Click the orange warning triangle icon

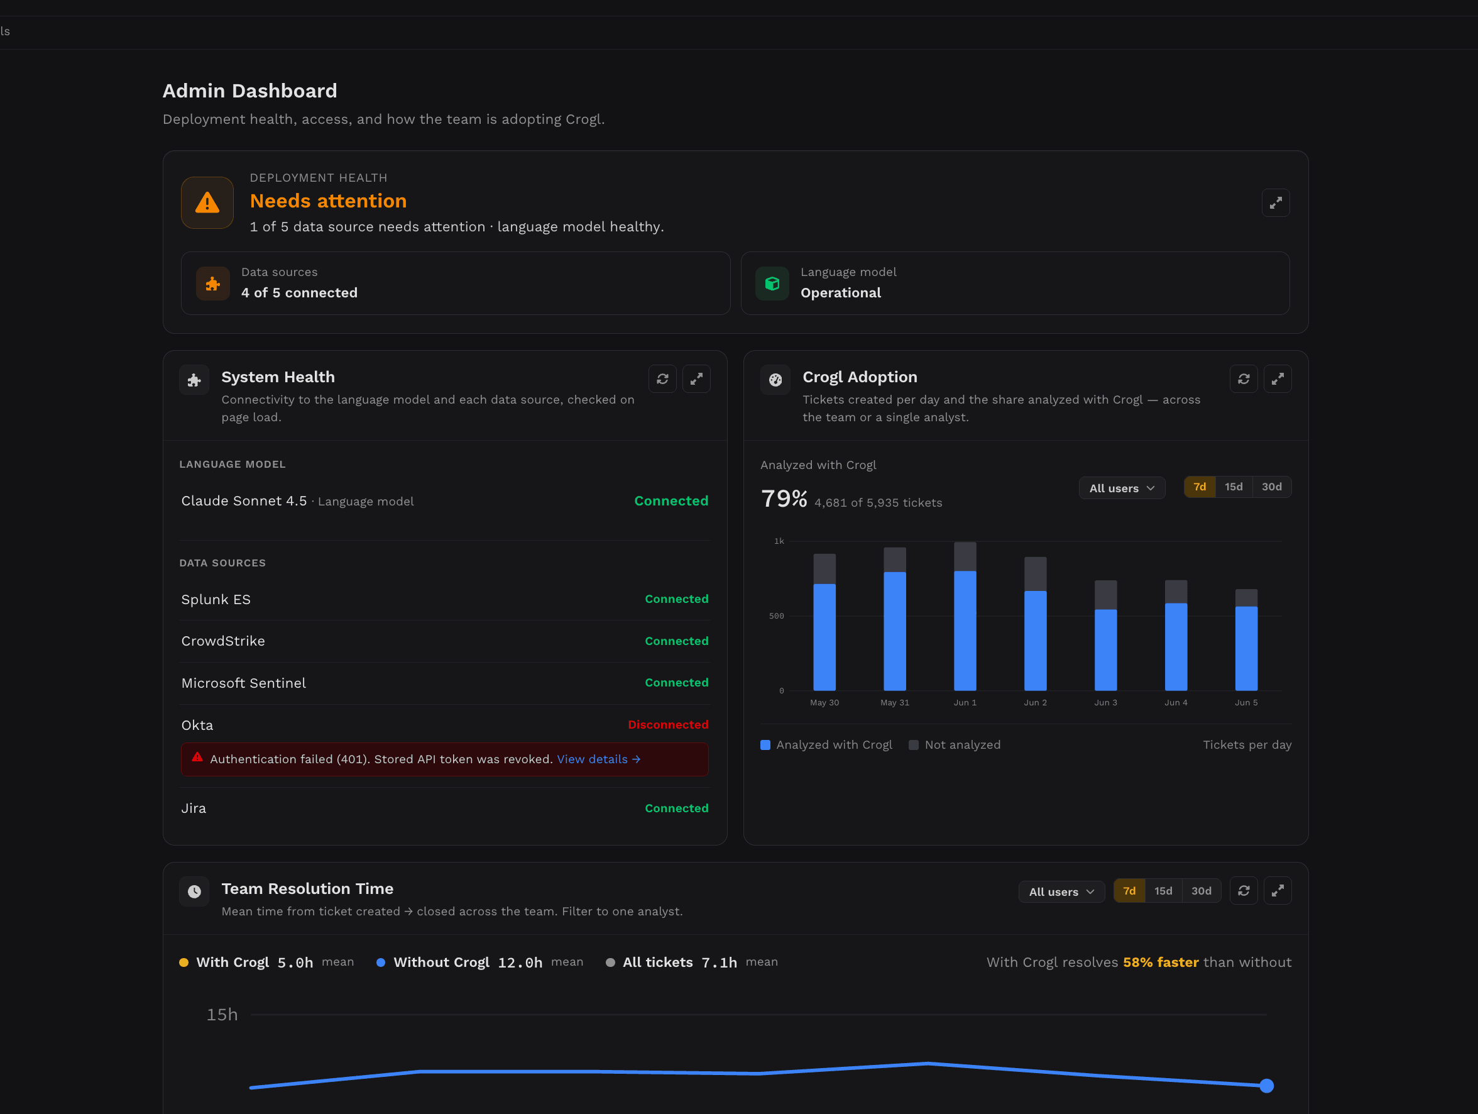coord(207,202)
